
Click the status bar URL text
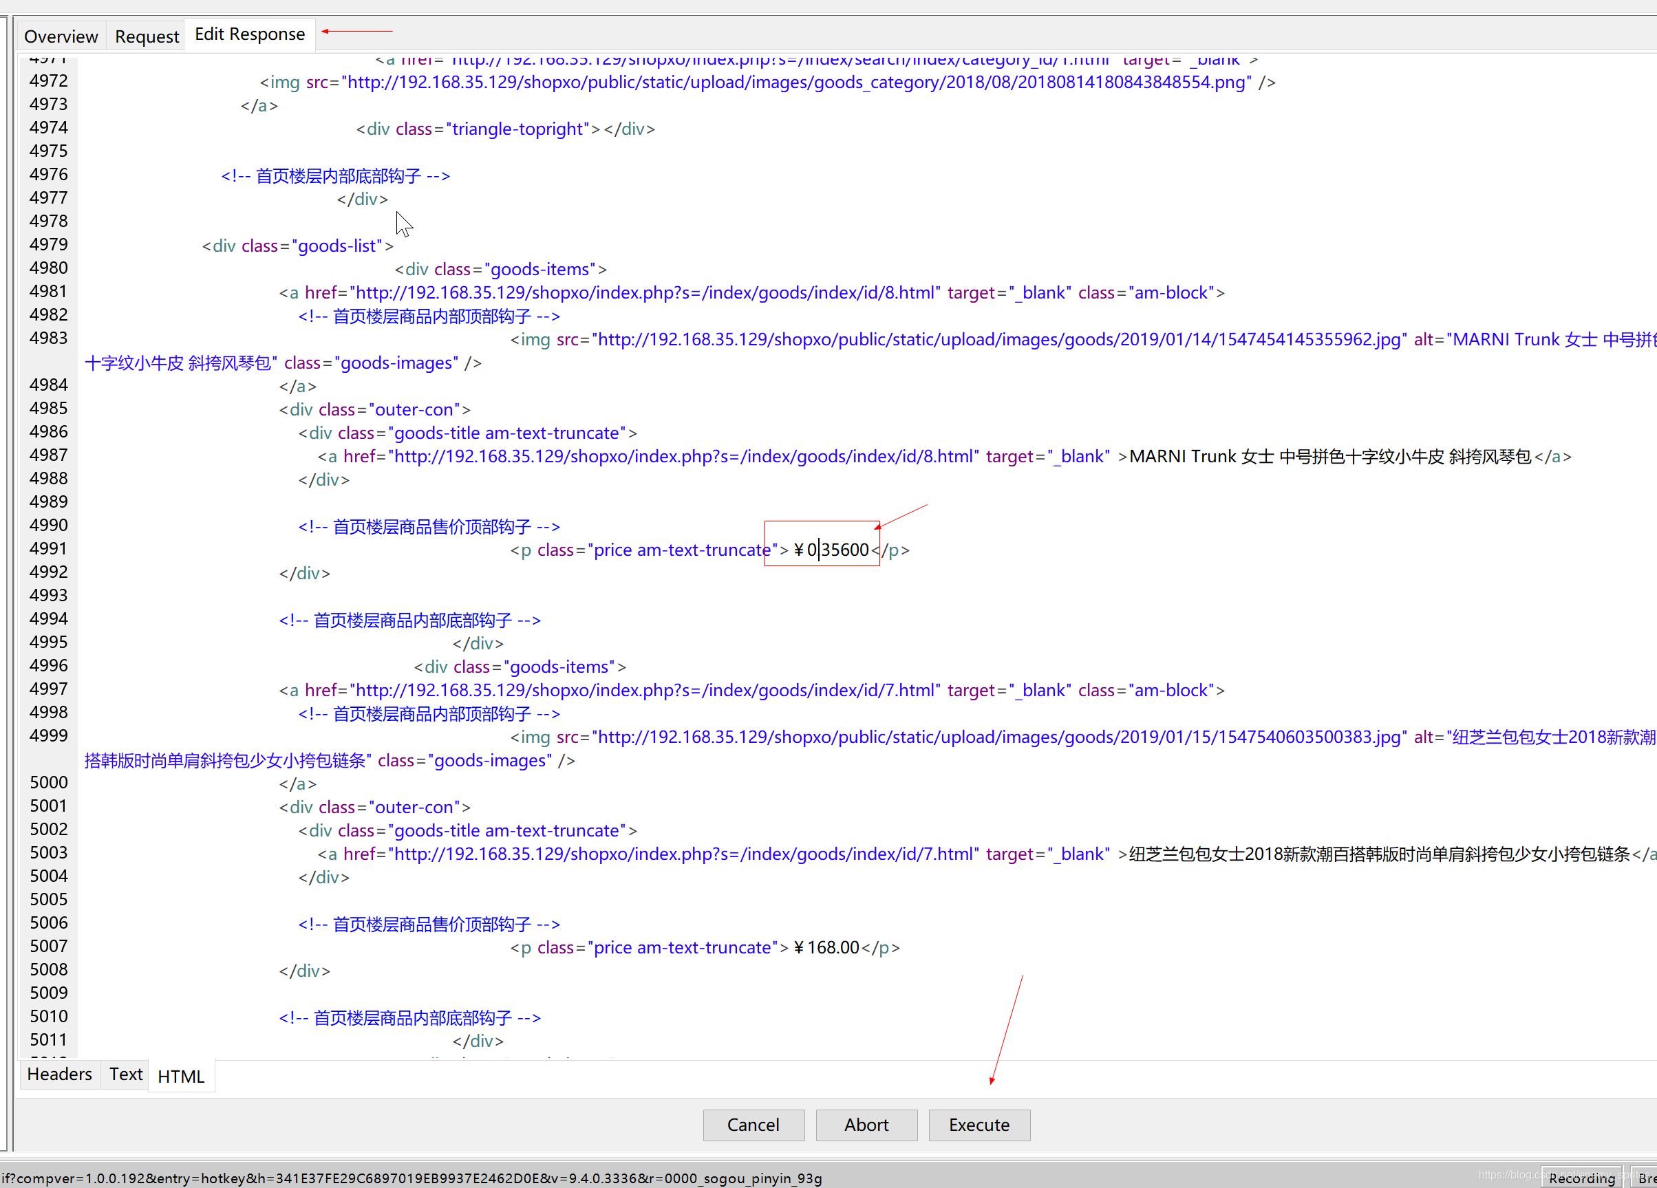(411, 1178)
